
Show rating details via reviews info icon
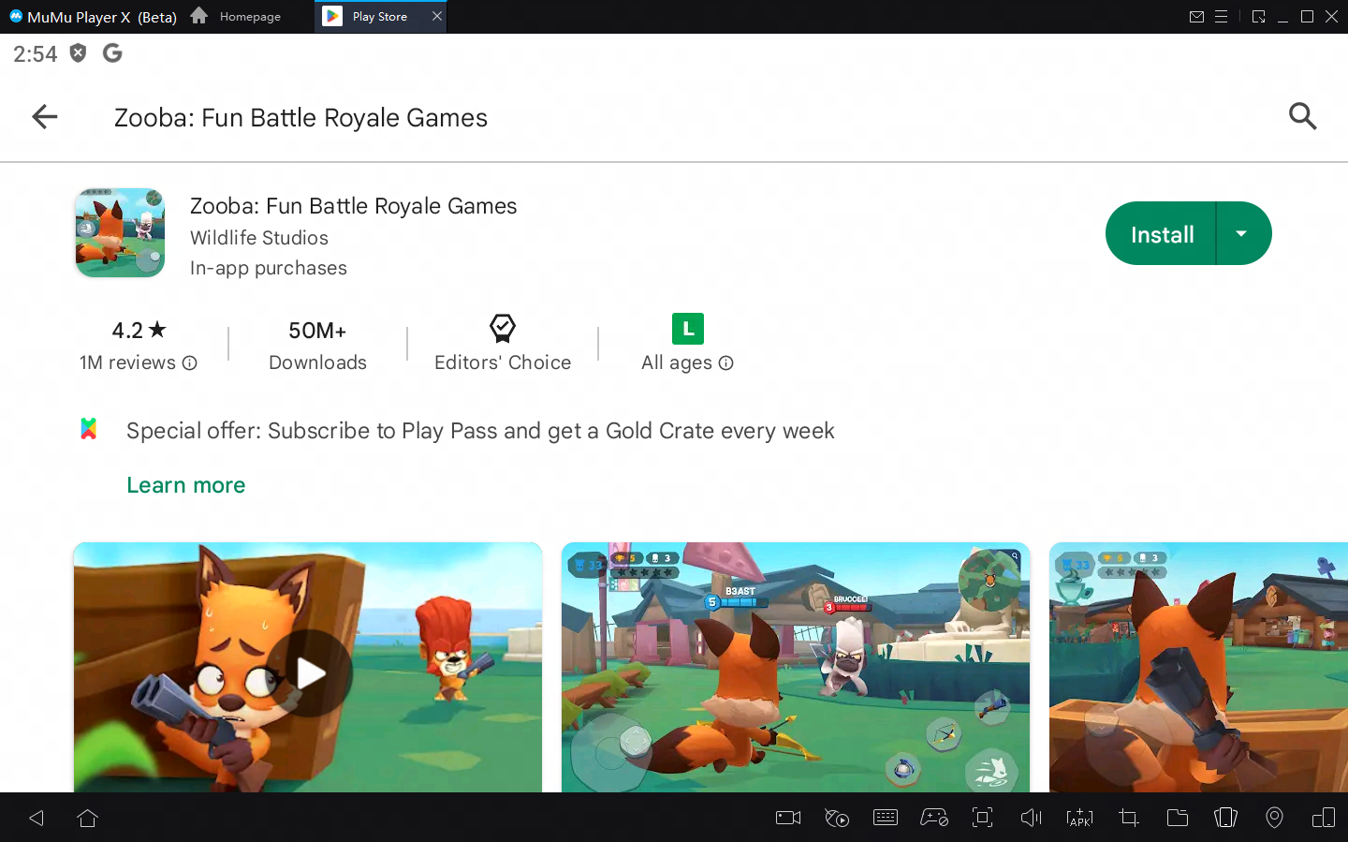190,363
